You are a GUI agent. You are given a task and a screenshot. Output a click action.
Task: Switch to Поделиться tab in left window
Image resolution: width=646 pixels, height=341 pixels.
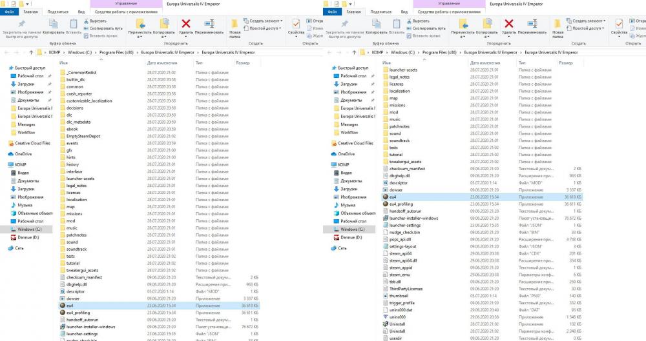(57, 12)
